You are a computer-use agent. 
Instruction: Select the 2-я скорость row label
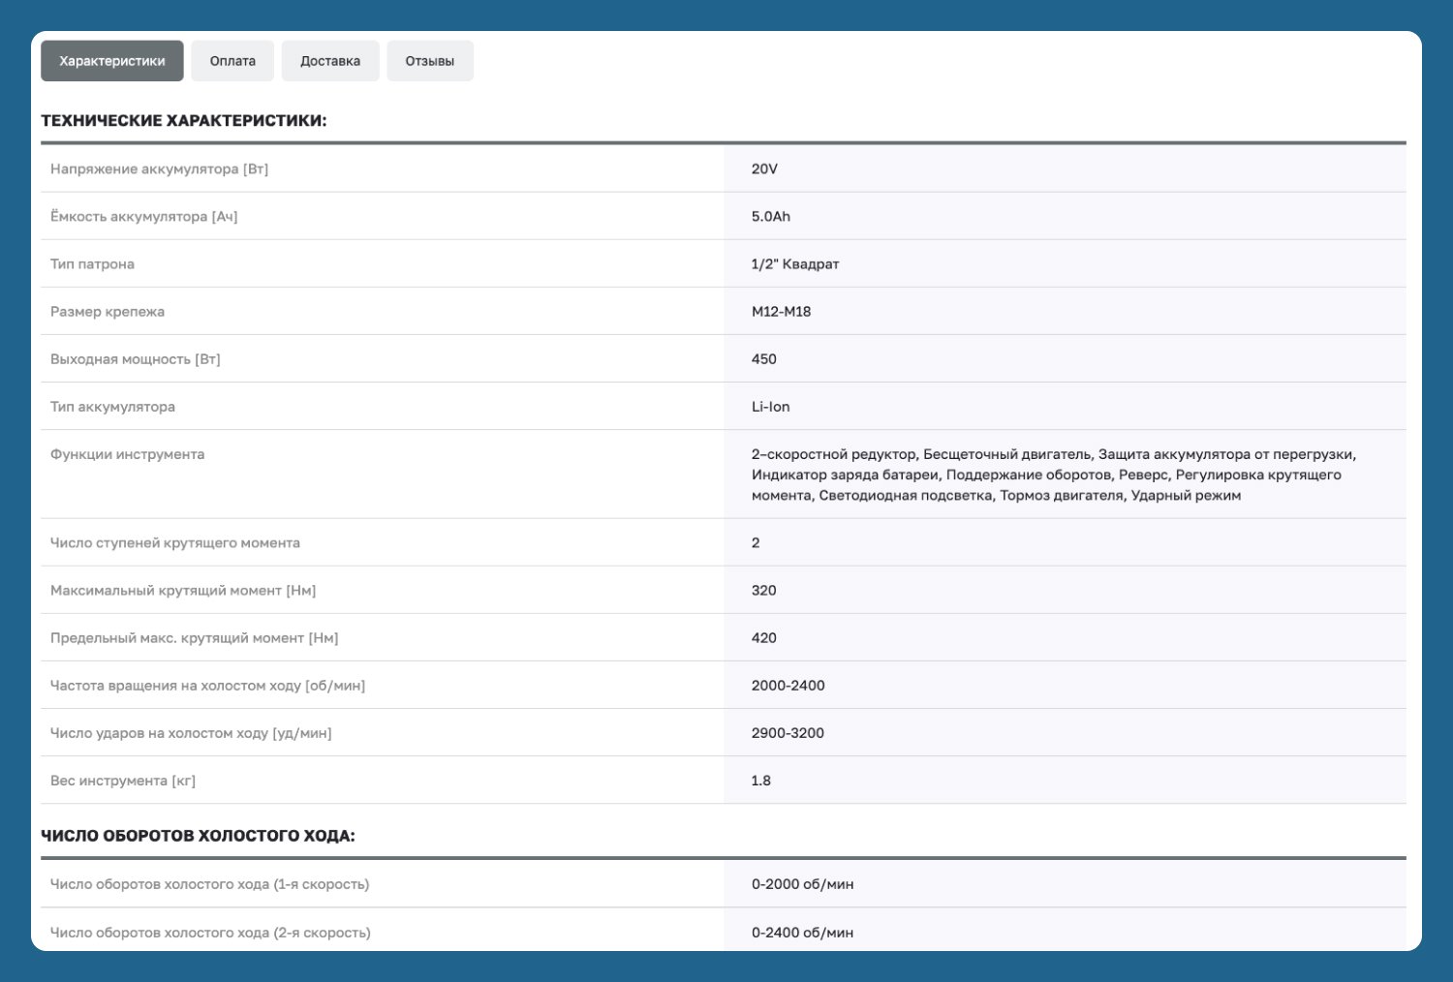[x=211, y=932]
